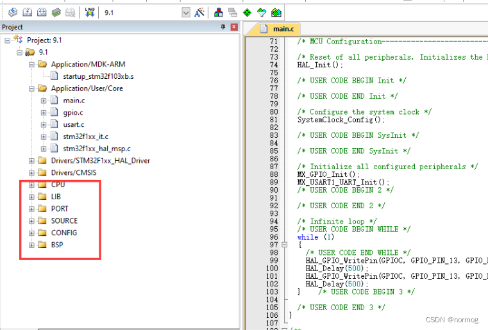Click the Infinite loop comment line
This screenshot has height=330, width=488.
point(337,222)
